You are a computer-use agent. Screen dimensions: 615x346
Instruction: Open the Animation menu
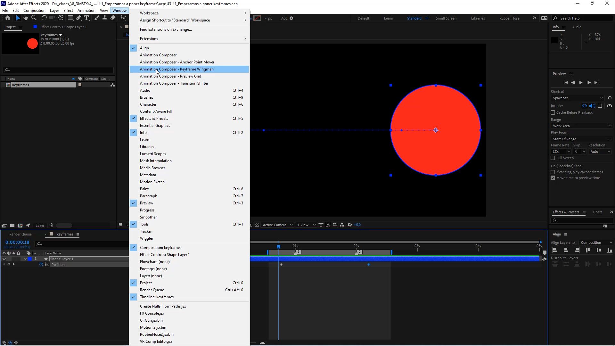(86, 10)
